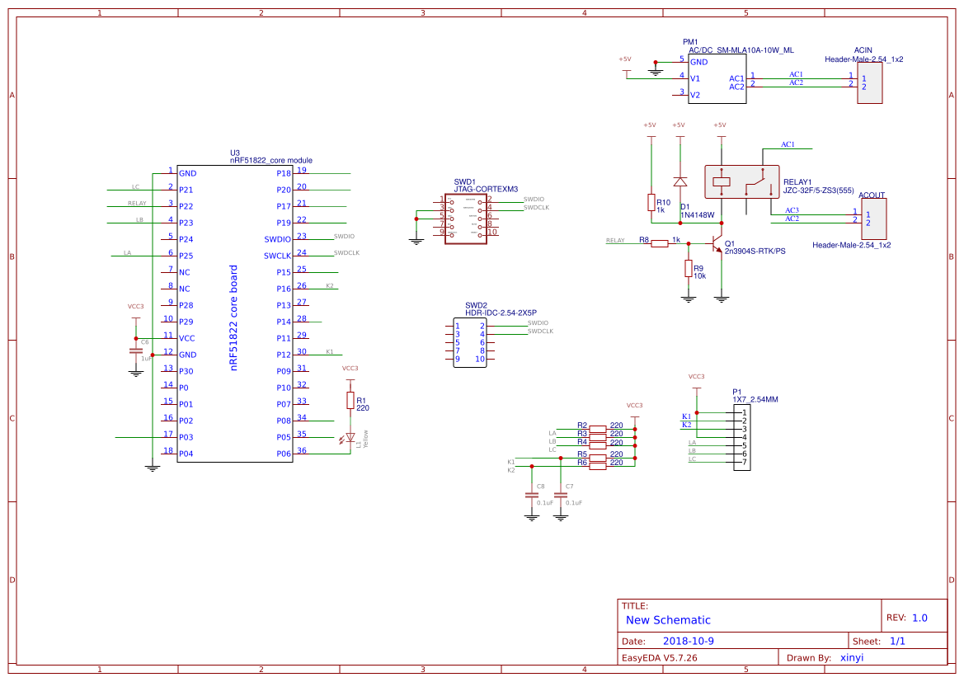Select the P06 pin label on U3
Image resolution: width=964 pixels, height=682 pixels.
(x=284, y=454)
